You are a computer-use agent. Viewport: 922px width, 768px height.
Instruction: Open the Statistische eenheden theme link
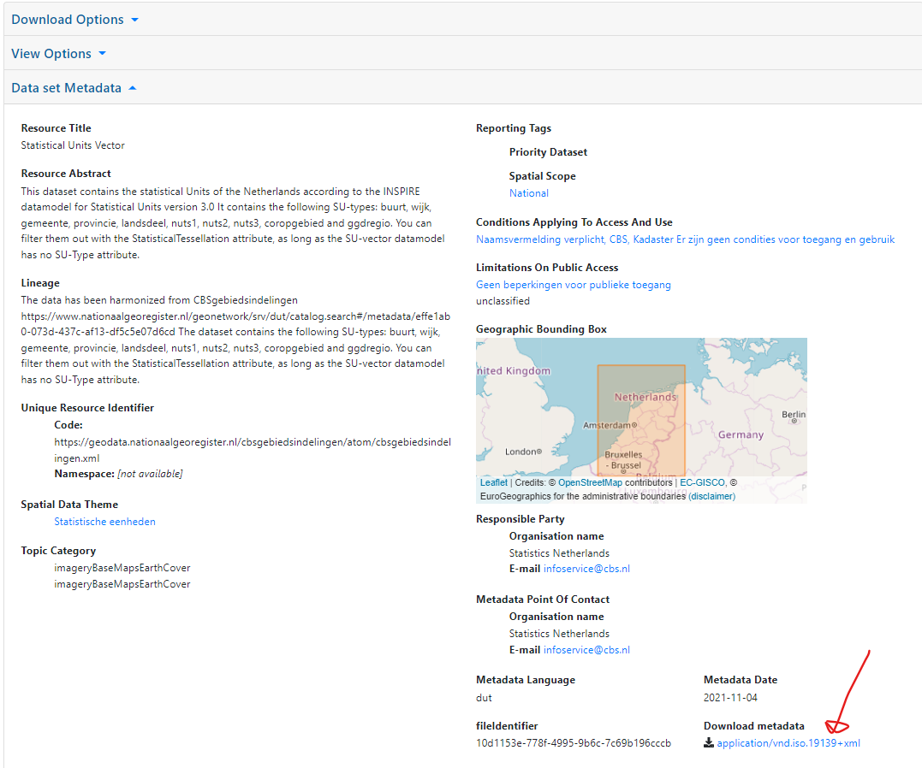[x=104, y=521]
